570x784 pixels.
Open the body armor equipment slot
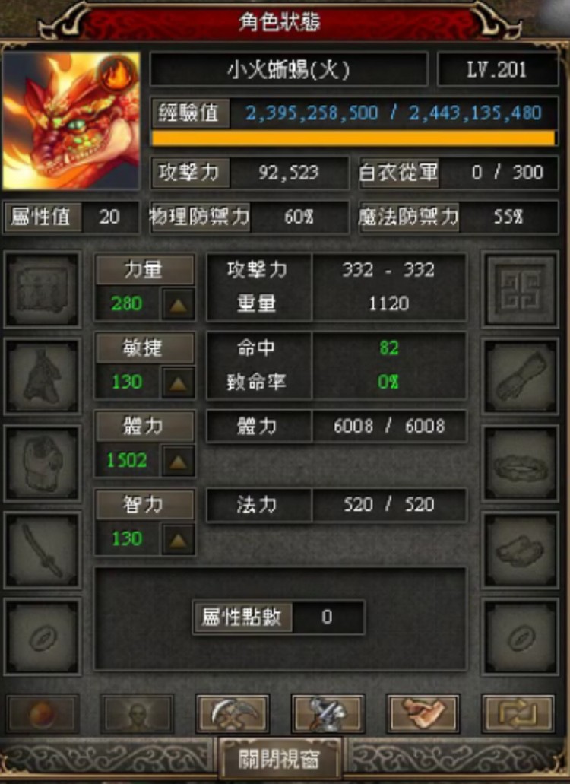click(x=42, y=463)
